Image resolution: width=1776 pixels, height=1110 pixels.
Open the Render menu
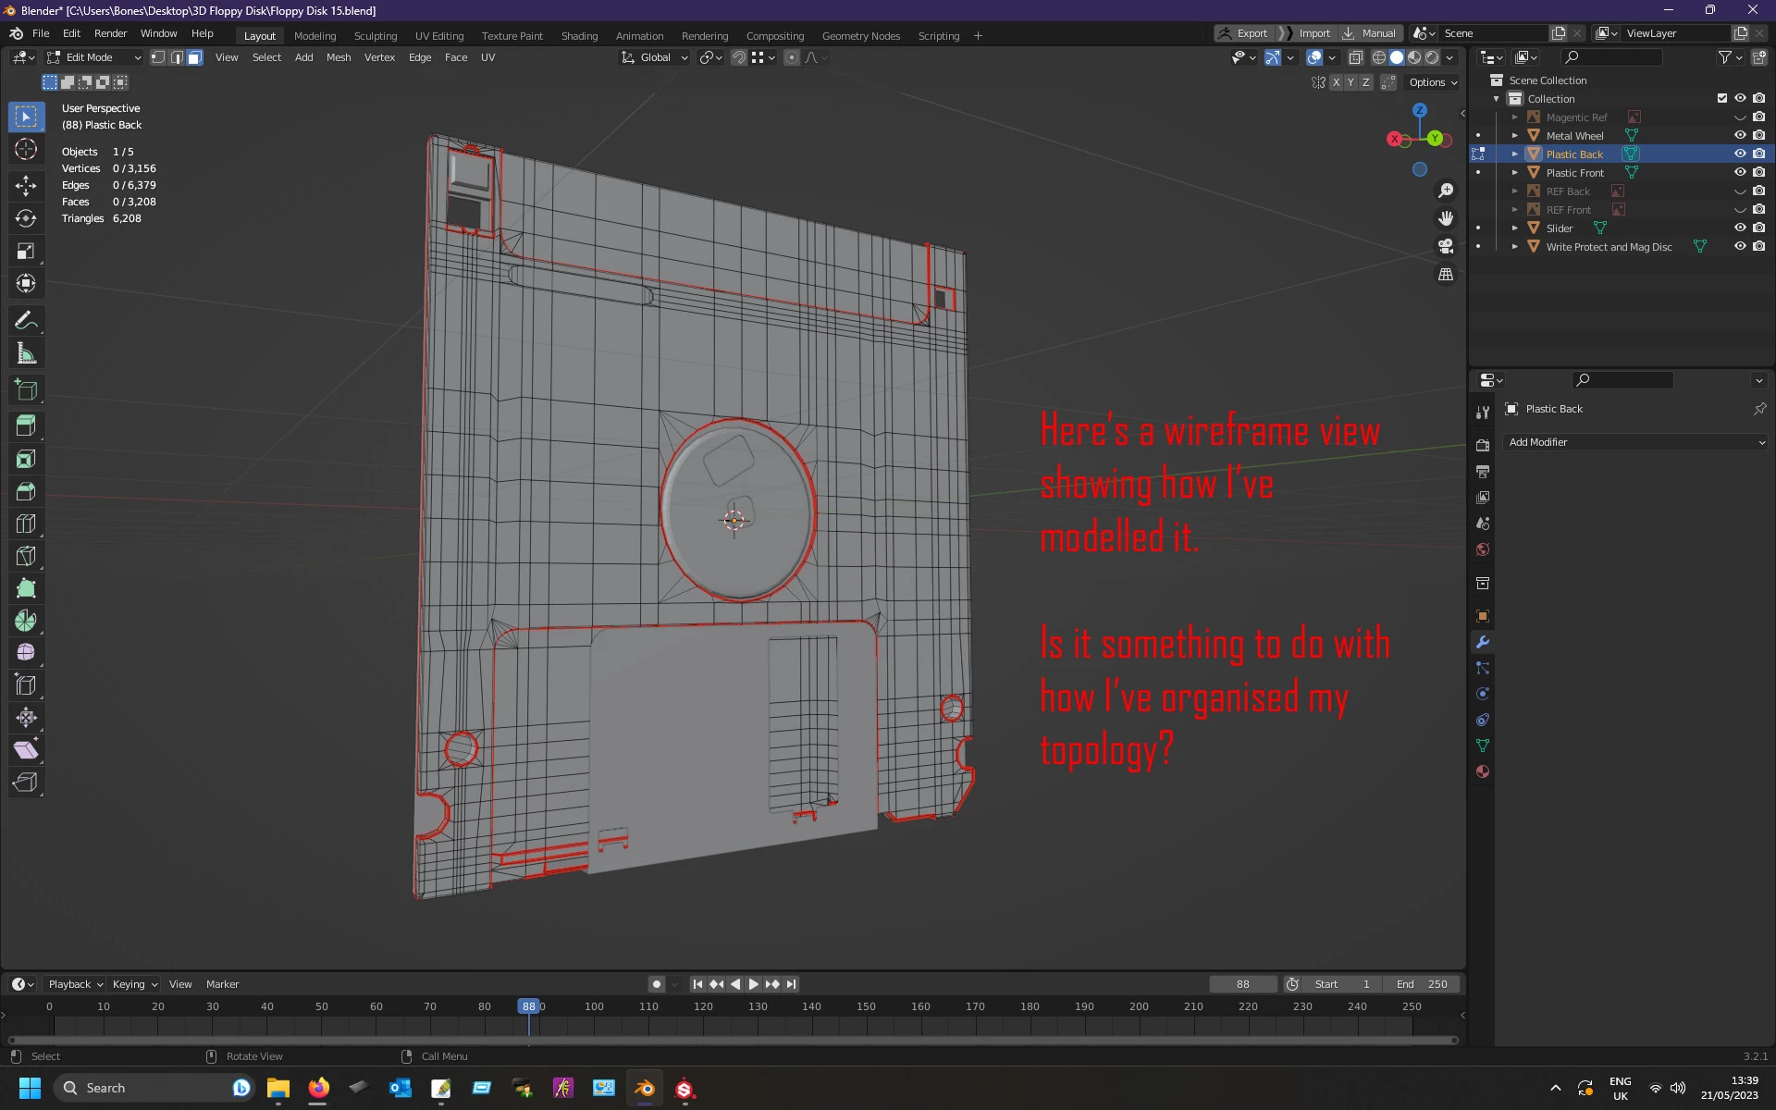(110, 33)
